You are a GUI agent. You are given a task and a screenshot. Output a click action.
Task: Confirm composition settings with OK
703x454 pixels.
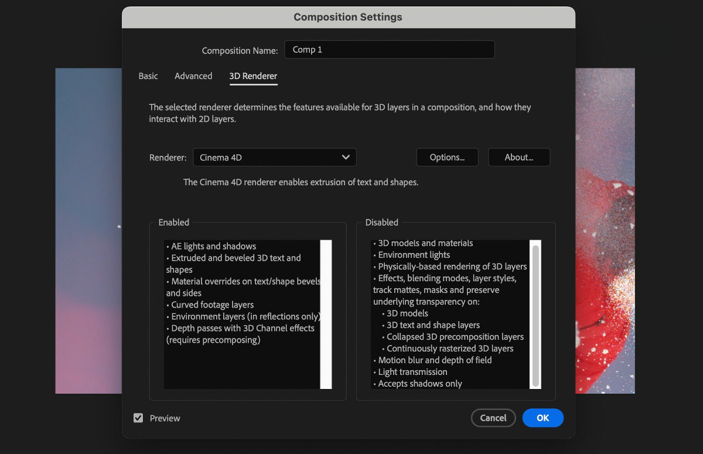542,418
